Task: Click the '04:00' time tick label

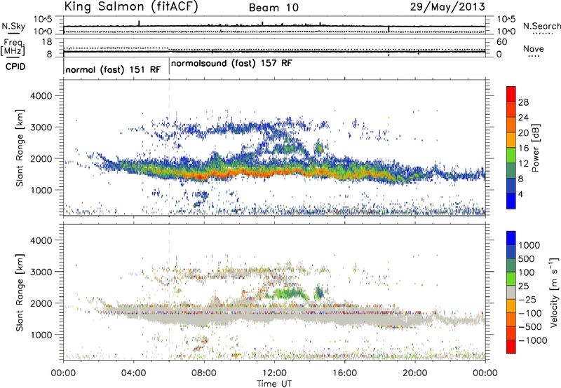Action: point(133,373)
